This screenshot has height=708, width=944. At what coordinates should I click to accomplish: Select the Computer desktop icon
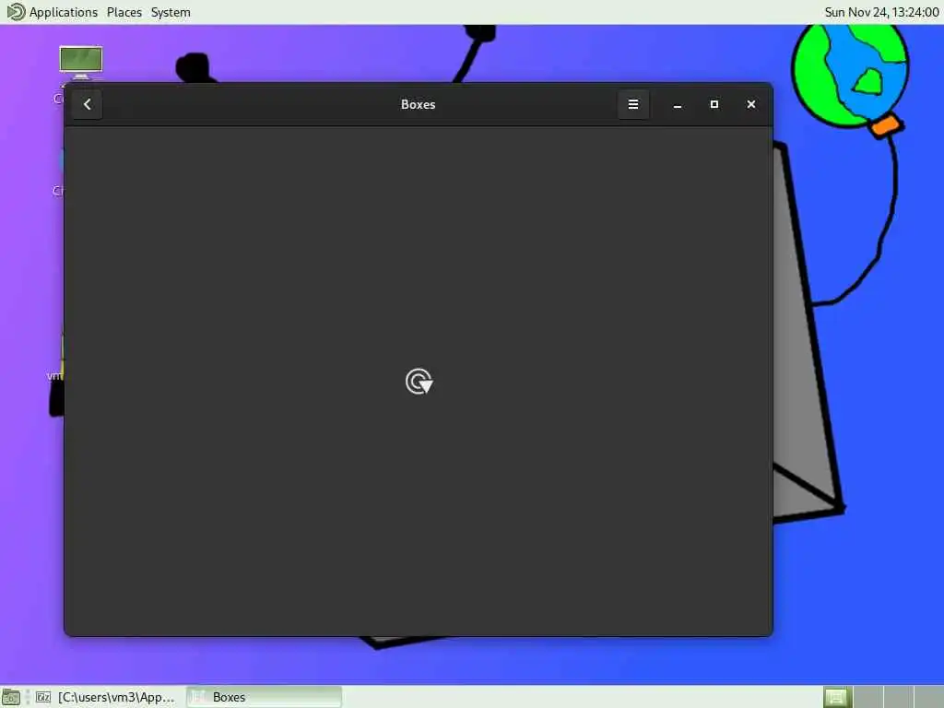[x=81, y=63]
